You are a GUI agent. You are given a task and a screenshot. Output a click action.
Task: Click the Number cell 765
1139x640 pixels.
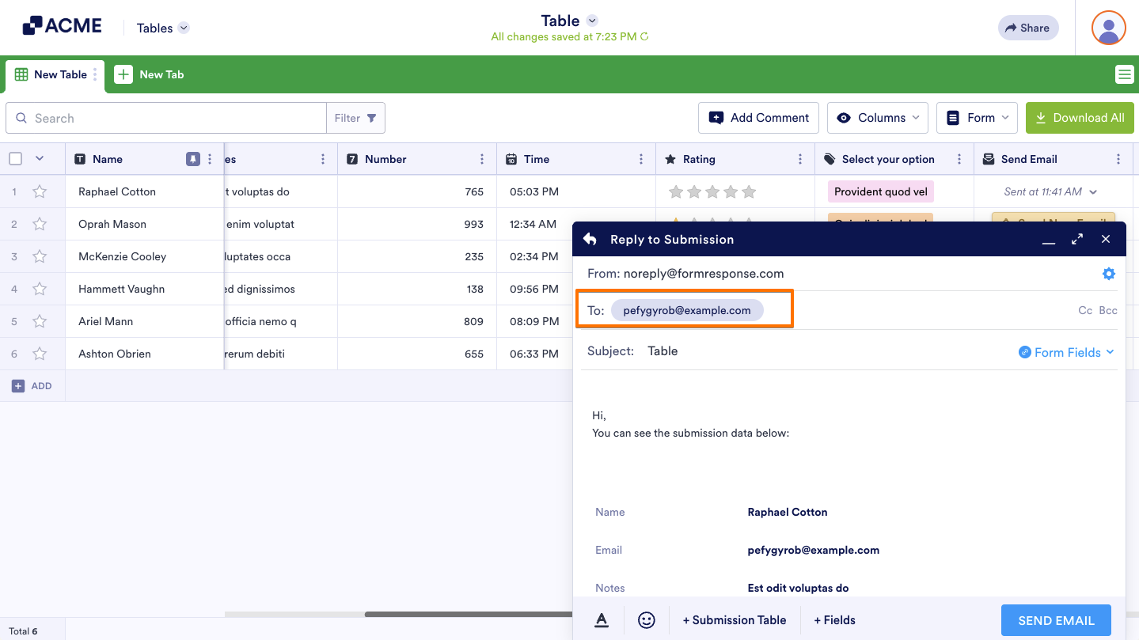(417, 191)
